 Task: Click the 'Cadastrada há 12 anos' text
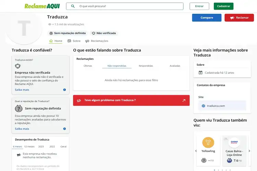coord(219,73)
